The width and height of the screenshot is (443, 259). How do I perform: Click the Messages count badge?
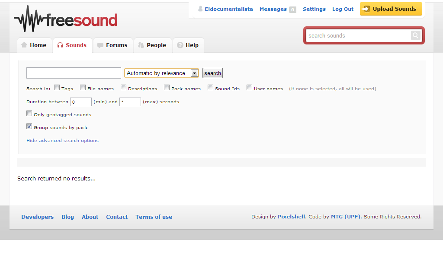click(292, 9)
